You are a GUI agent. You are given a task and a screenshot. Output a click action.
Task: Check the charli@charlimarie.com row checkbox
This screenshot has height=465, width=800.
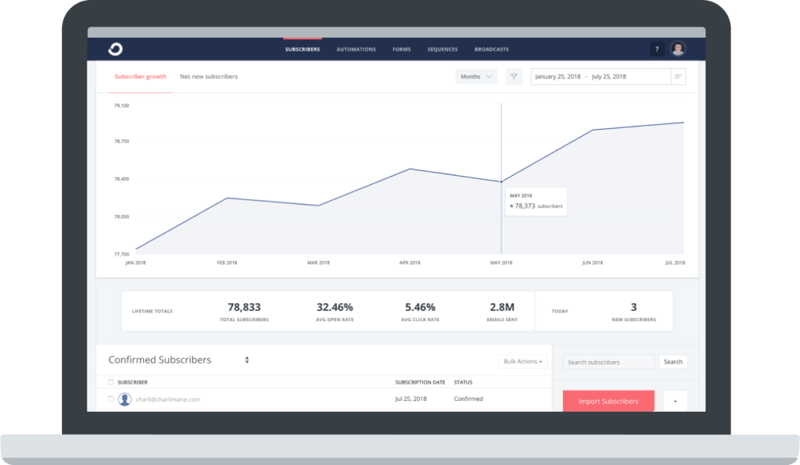(110, 399)
